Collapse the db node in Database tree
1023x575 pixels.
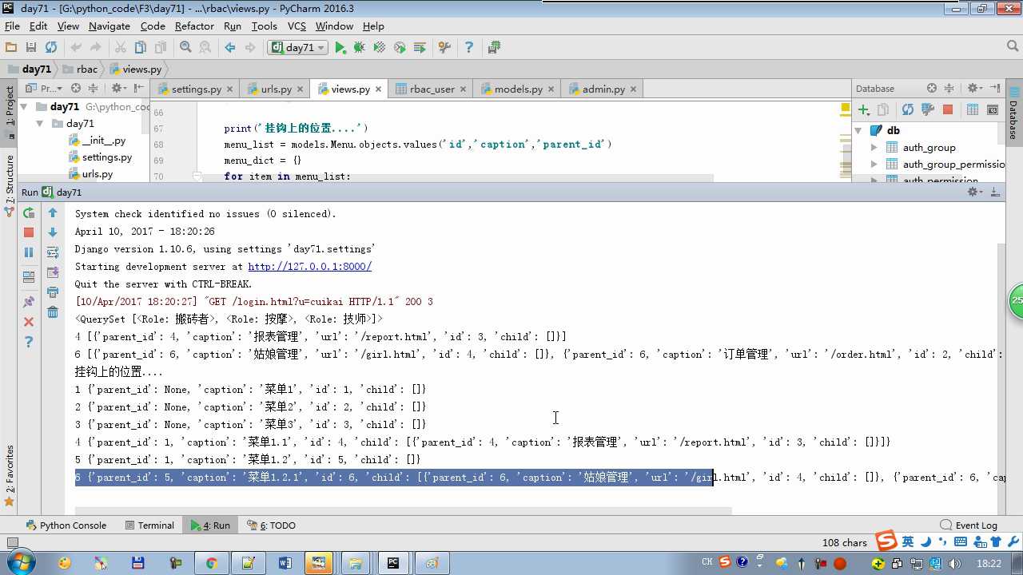point(858,130)
